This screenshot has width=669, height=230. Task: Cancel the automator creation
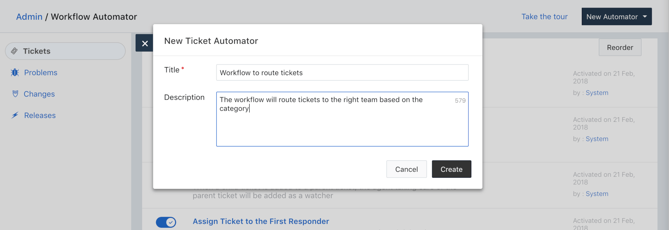click(x=406, y=169)
